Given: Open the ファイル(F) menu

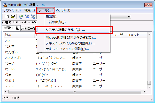Looking at the screenshot, I should pyautogui.click(x=12, y=10).
